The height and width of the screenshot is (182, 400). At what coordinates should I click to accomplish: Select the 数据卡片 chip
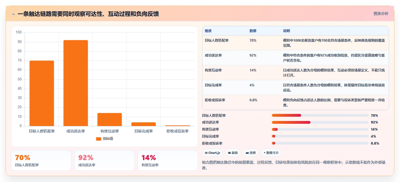click(x=271, y=153)
